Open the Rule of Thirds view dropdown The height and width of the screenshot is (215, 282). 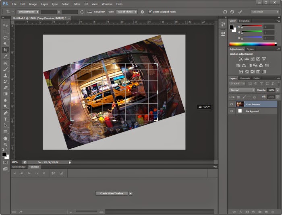(x=126, y=12)
